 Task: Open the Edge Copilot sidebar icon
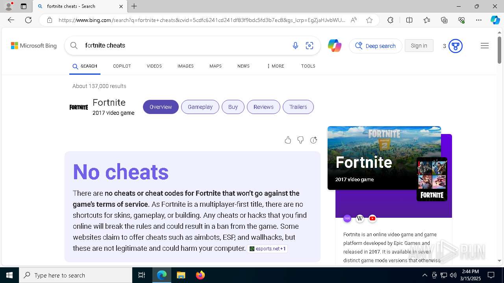pyautogui.click(x=495, y=20)
